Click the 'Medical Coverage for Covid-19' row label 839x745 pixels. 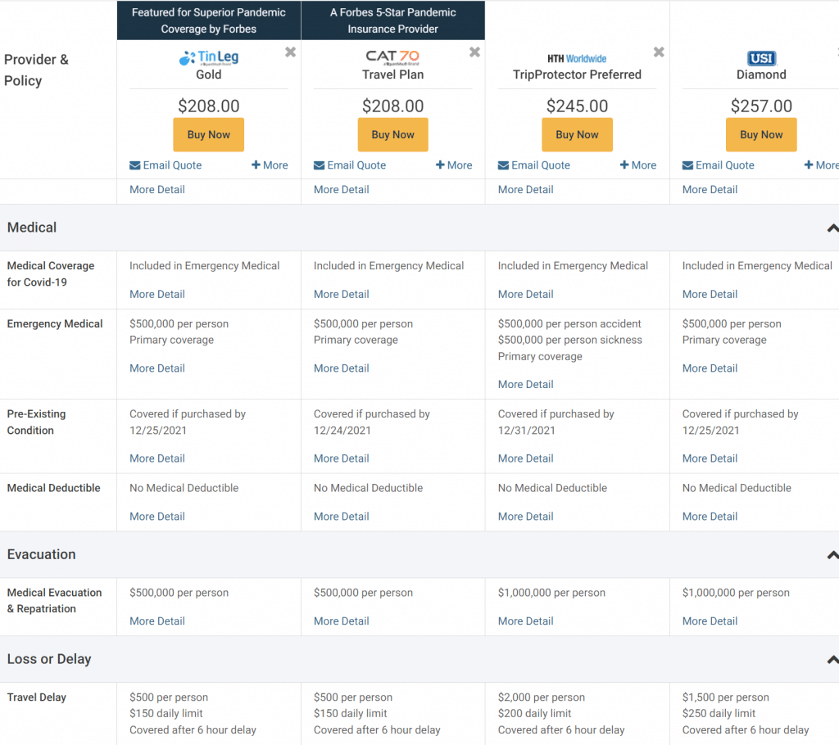(50, 273)
